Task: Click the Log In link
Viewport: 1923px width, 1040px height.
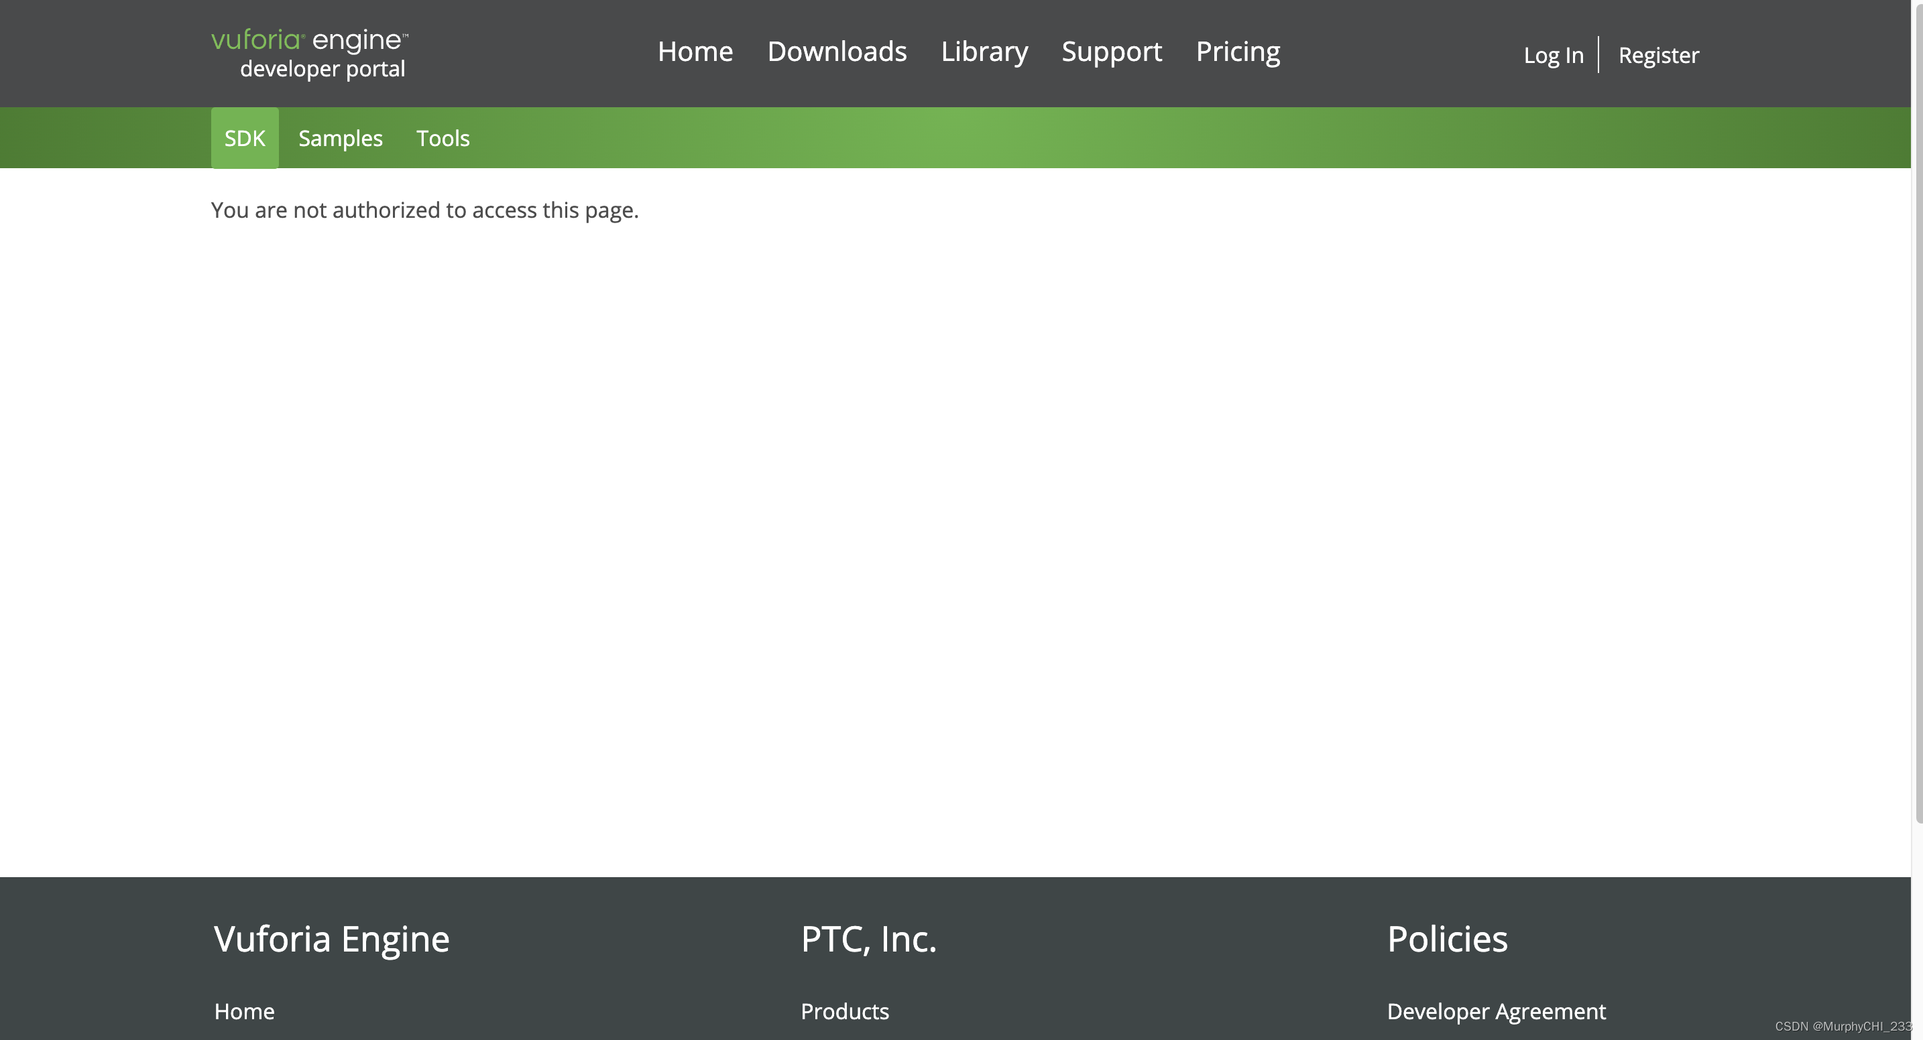Action: coord(1554,54)
